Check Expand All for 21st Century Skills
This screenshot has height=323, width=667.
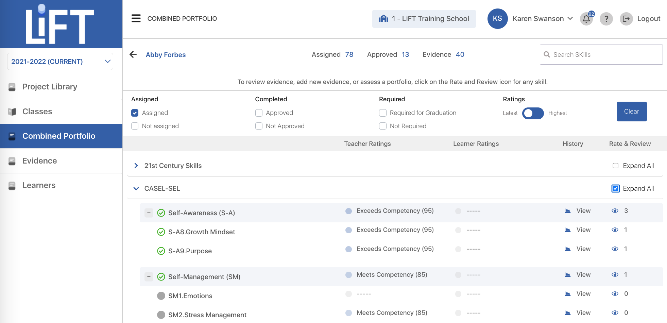click(x=615, y=166)
